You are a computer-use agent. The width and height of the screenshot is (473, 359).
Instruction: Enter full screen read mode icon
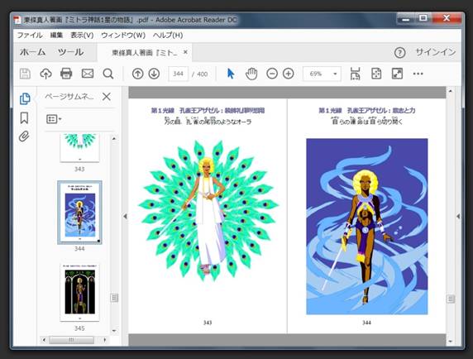point(397,74)
